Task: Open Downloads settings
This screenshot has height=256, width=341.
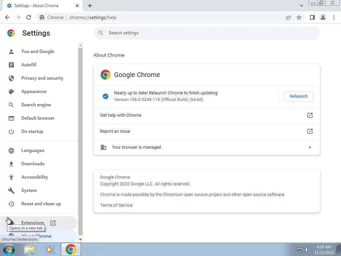Action: point(33,164)
